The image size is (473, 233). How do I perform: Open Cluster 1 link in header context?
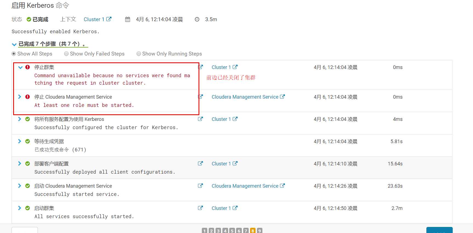[x=94, y=19]
